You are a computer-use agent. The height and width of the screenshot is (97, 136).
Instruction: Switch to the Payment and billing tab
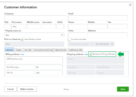pos(43,50)
